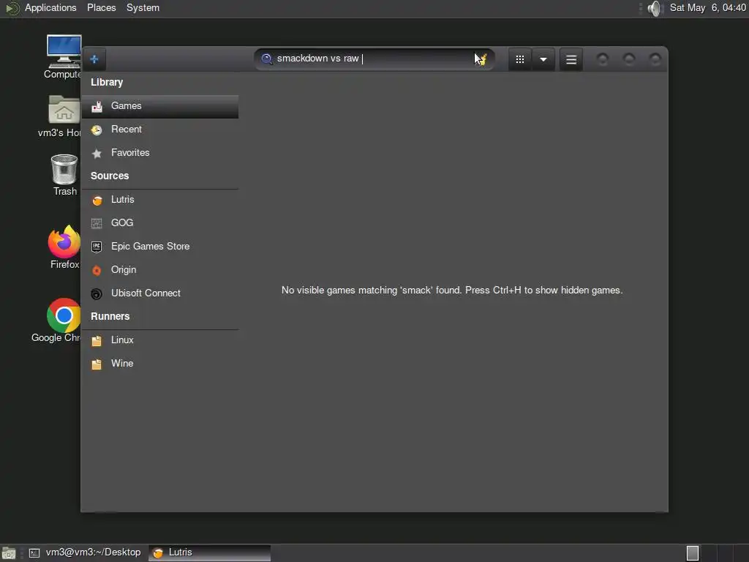Open the view options dropdown arrow

pyautogui.click(x=543, y=59)
